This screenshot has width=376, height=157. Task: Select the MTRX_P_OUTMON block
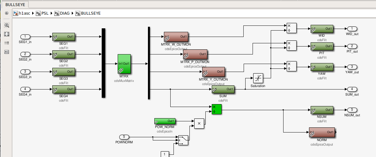click(195, 54)
